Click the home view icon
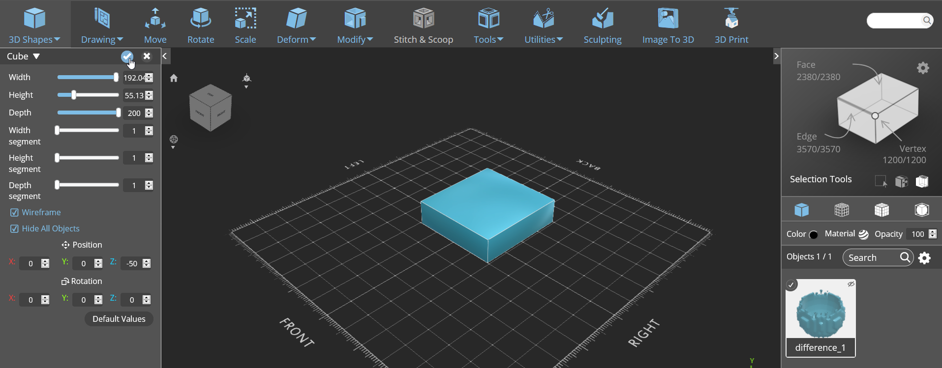Viewport: 942px width, 368px height. tap(174, 78)
